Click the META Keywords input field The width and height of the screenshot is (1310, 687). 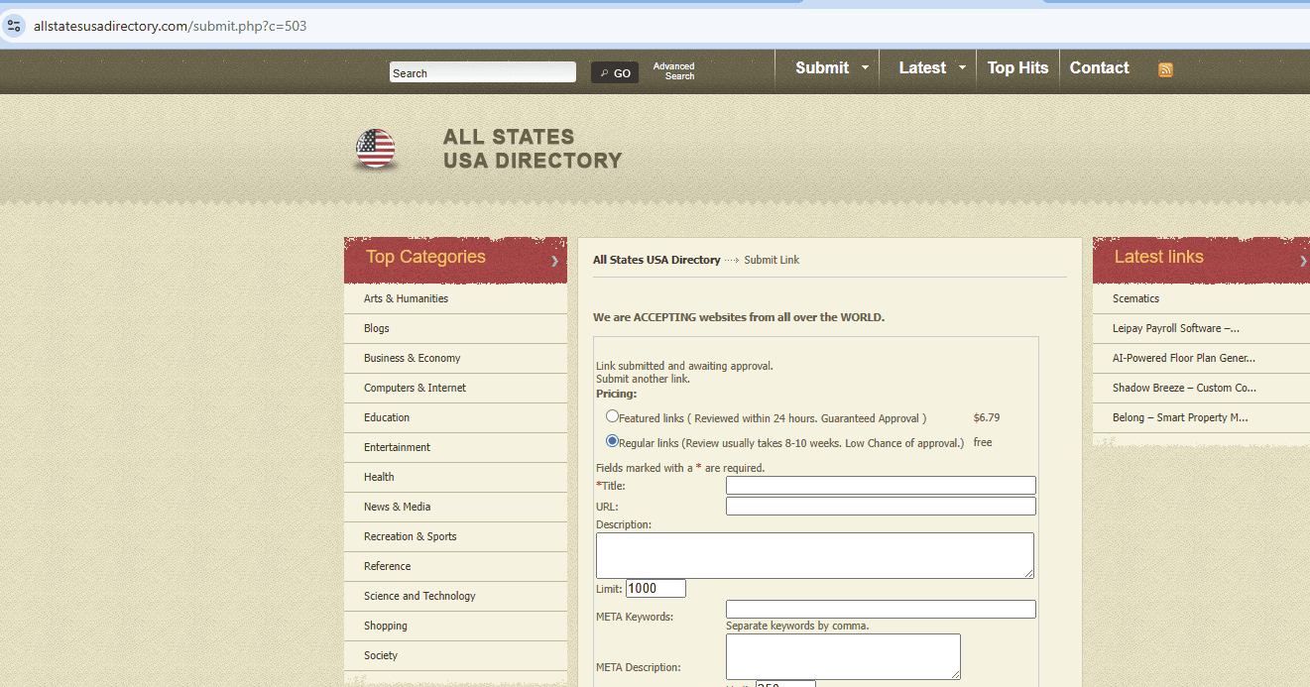click(880, 610)
